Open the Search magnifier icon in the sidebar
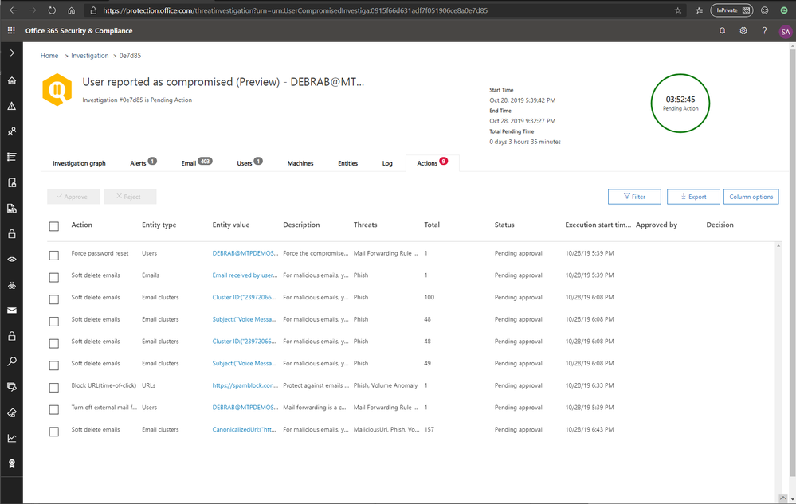Image resolution: width=796 pixels, height=504 pixels. pyautogui.click(x=12, y=361)
